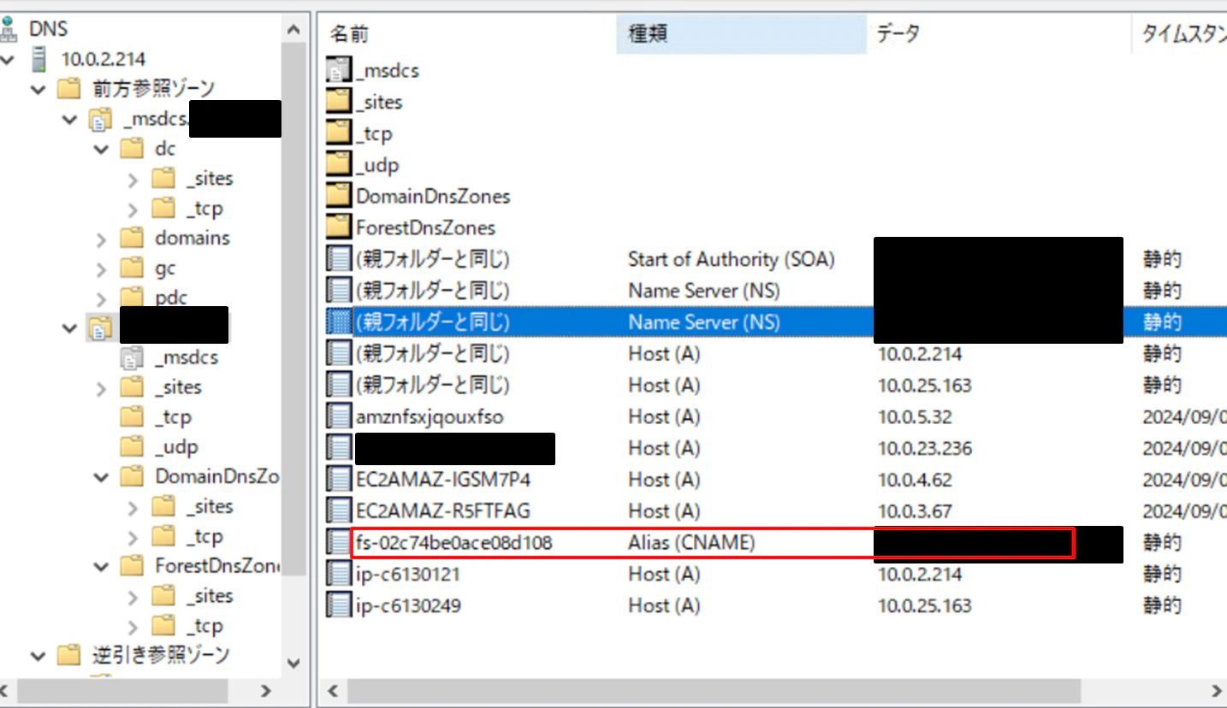Click the 10.0.23.236 data cell
Viewport: 1227px width, 708px height.
click(925, 448)
